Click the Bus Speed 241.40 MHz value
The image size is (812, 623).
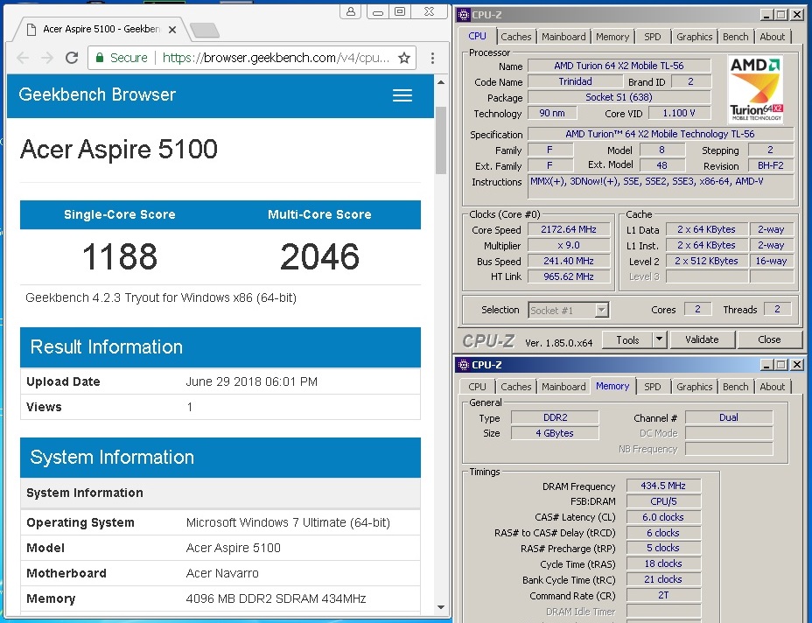tap(569, 261)
